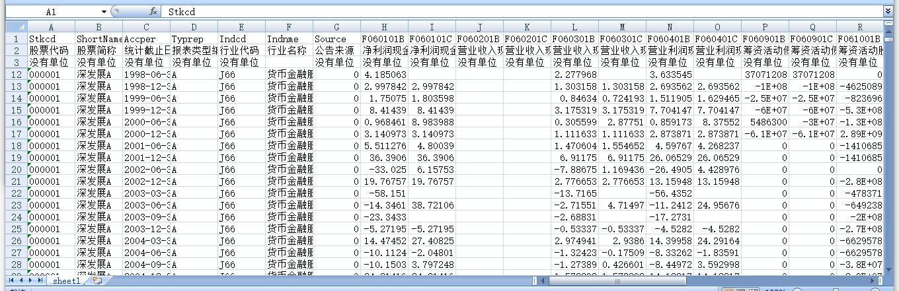This screenshot has height=291, width=899.
Task: Select cell with value 8.983988
Action: [x=432, y=122]
